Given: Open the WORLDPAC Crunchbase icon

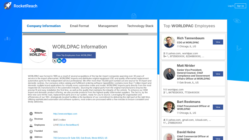Looking at the screenshot, I should 64,61.
